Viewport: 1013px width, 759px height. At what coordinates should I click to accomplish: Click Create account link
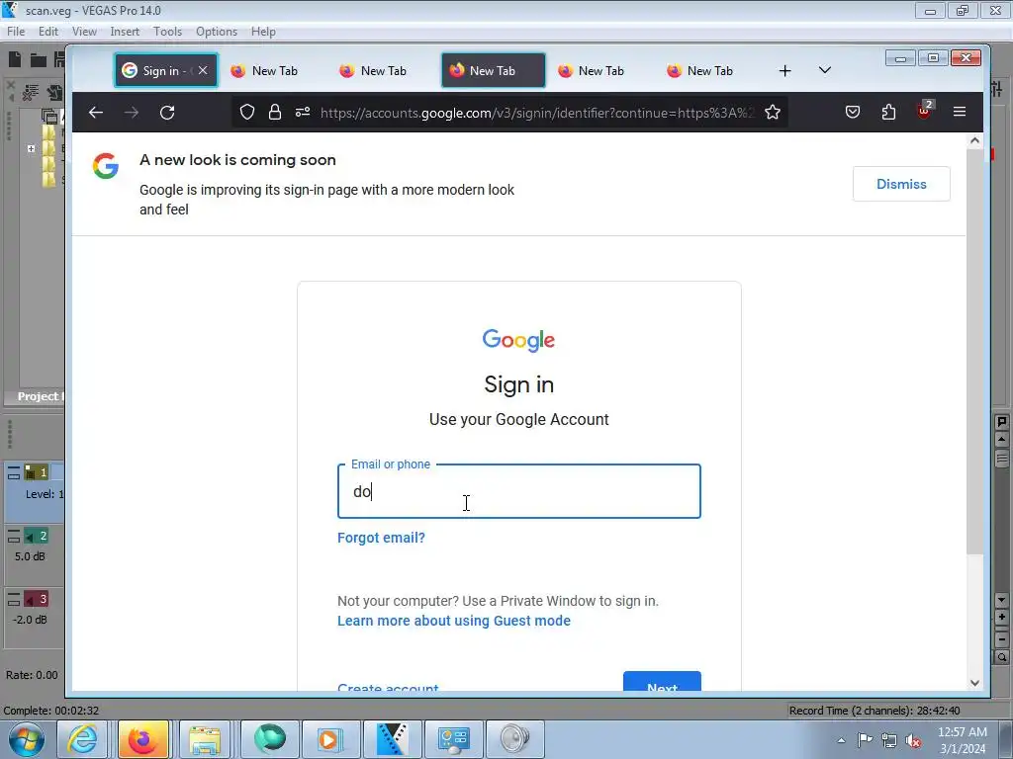click(x=388, y=688)
